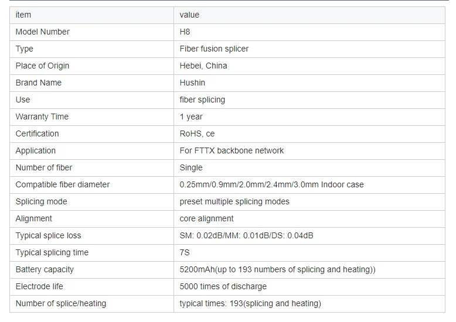Select the 'Hebei, China' origin value

coord(203,66)
